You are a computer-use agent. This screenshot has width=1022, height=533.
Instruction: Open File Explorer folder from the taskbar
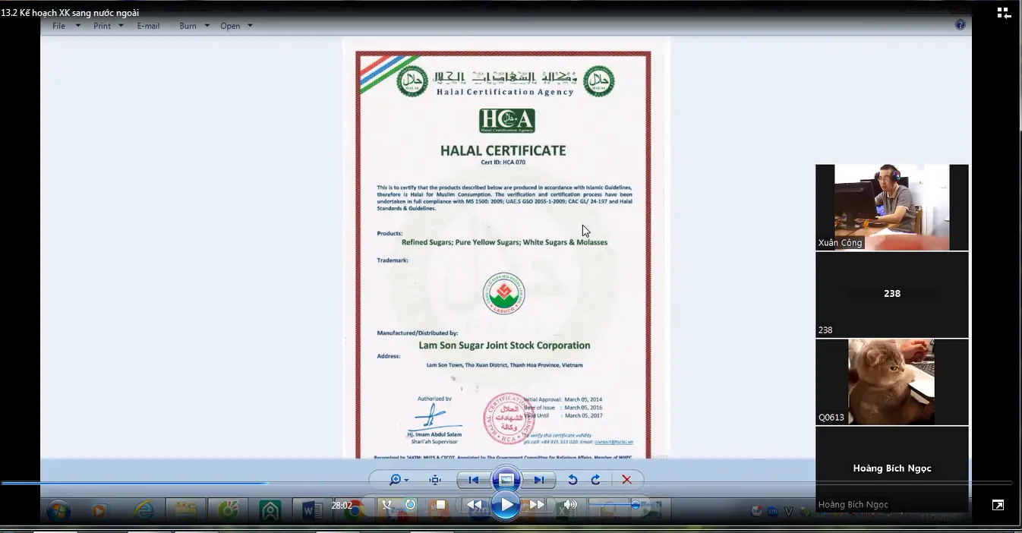(x=185, y=510)
